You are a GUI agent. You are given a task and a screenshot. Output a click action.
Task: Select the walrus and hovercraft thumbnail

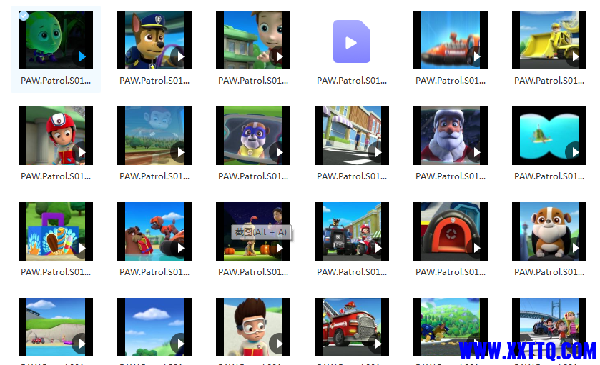point(154,231)
